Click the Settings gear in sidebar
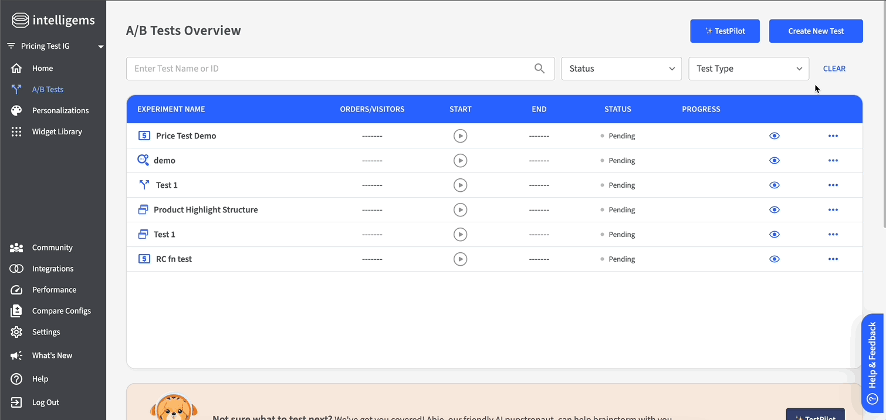This screenshot has width=886, height=420. [16, 332]
